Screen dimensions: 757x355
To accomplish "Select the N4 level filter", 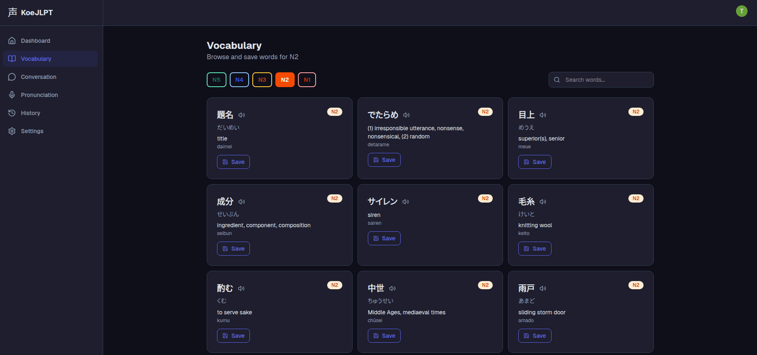I will click(239, 80).
